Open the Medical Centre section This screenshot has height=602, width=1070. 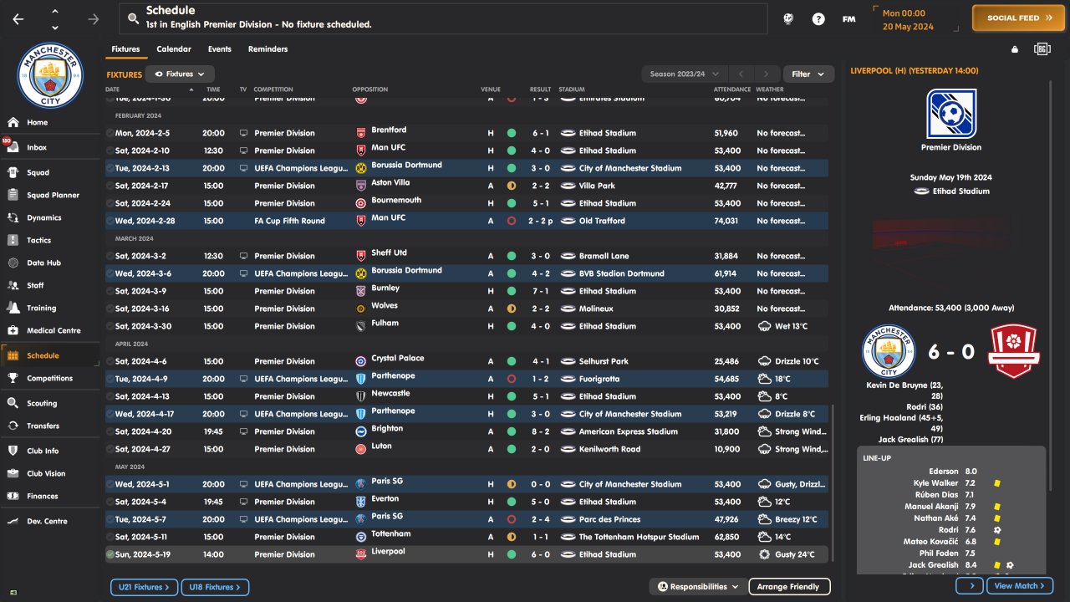coord(53,330)
